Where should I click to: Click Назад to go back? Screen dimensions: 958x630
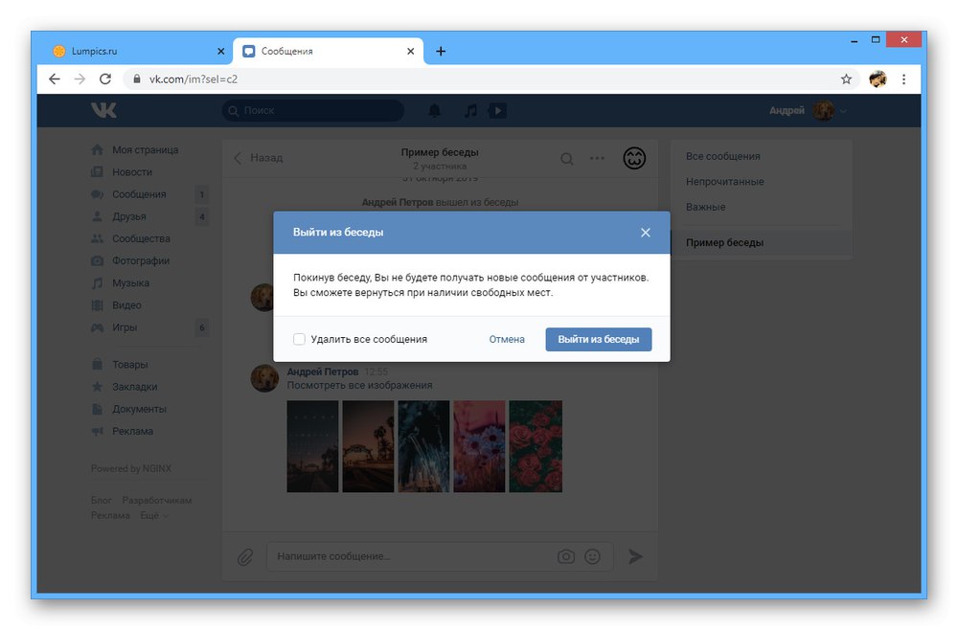(259, 157)
